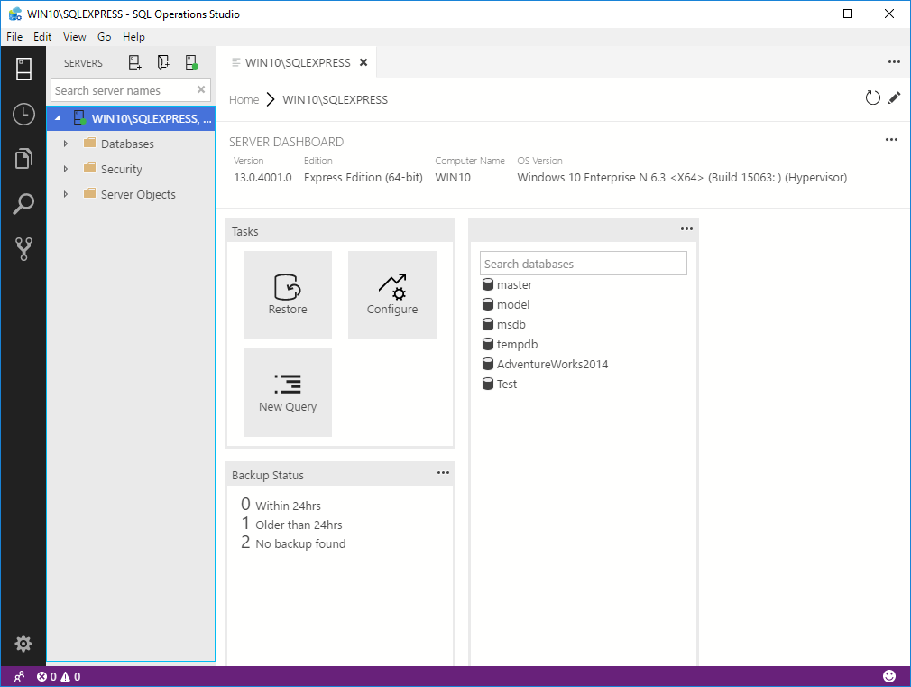Select AdventureWorks2014 in database list
Screen dimensions: 911x687
coord(552,365)
